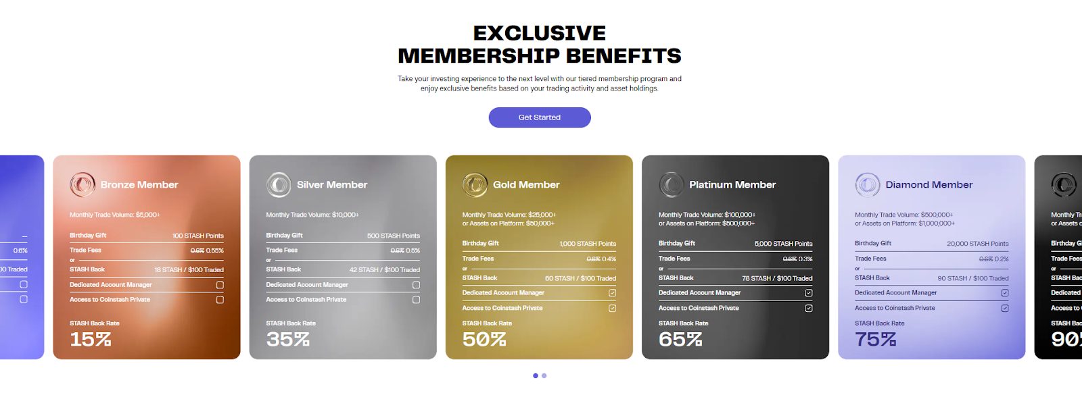Click the Silver Member medal icon
Image resolution: width=1082 pixels, height=397 pixels.
pyautogui.click(x=279, y=184)
